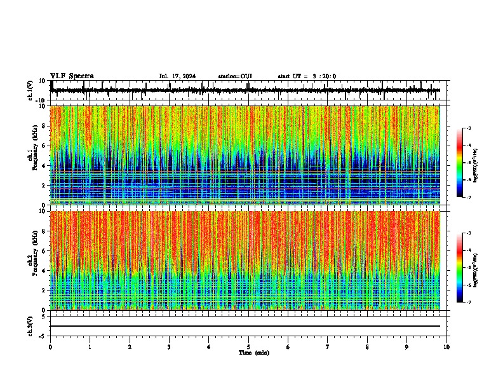Click the ch.1 voltage waveform trace panel
503x389 pixels.
pyautogui.click(x=248, y=90)
